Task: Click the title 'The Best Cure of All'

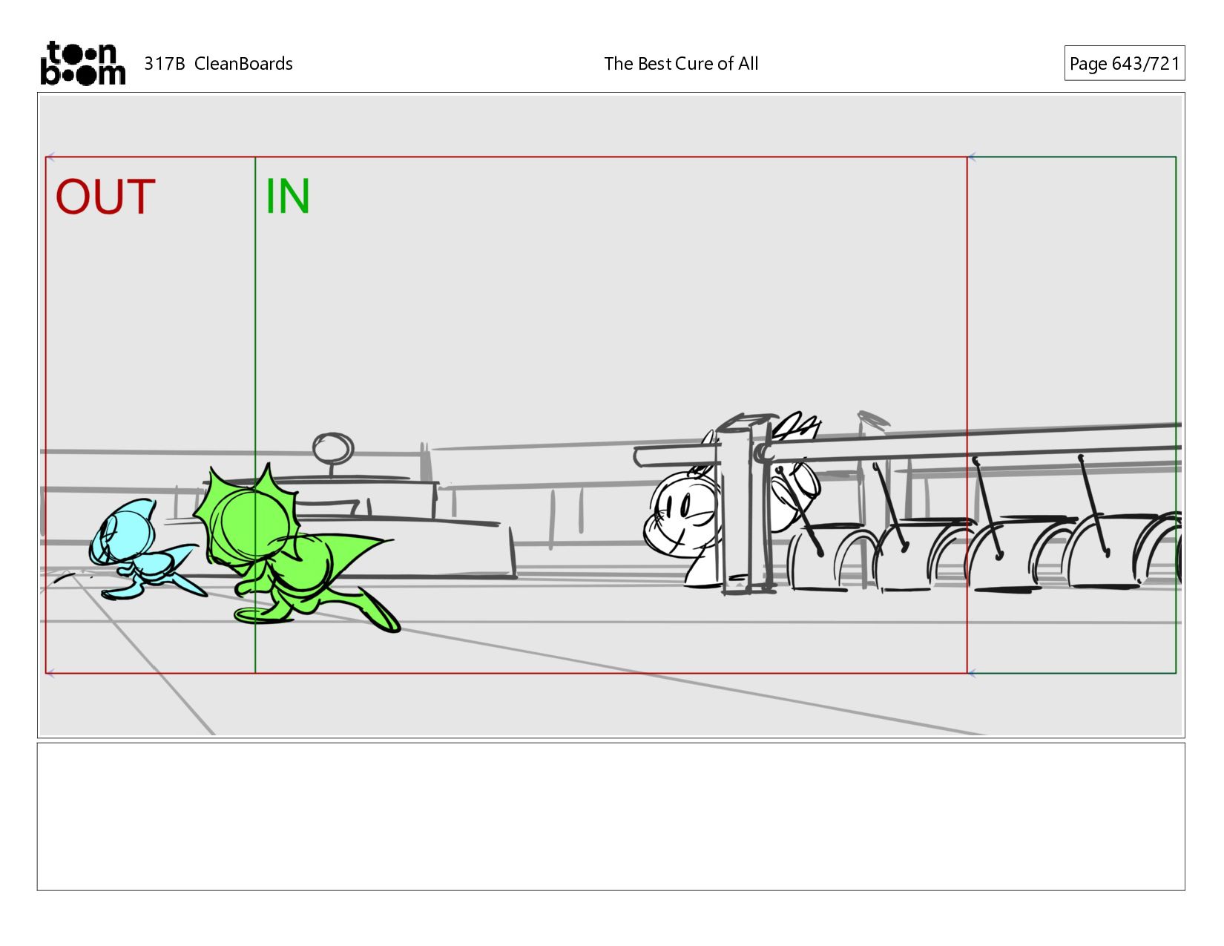Action: coord(681,64)
